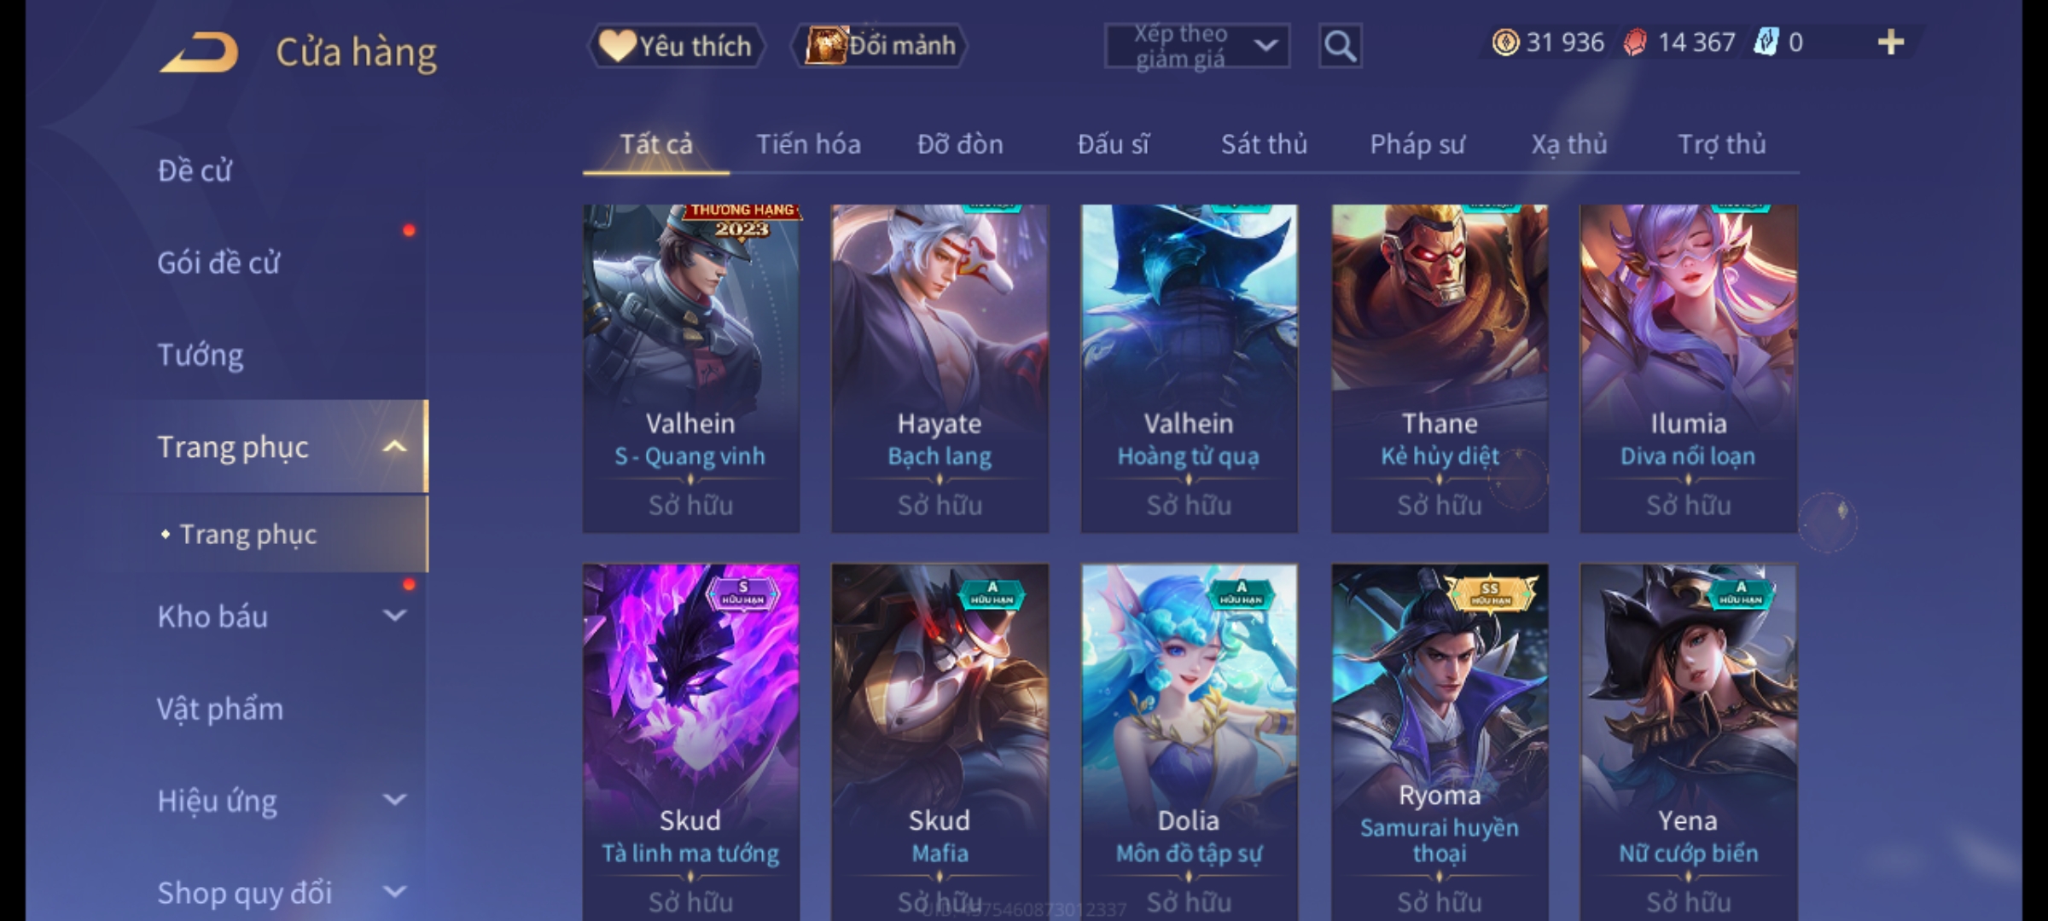This screenshot has height=921, width=2048.
Task: Expand the Hiệu ứng sidebar section
Action: click(394, 800)
